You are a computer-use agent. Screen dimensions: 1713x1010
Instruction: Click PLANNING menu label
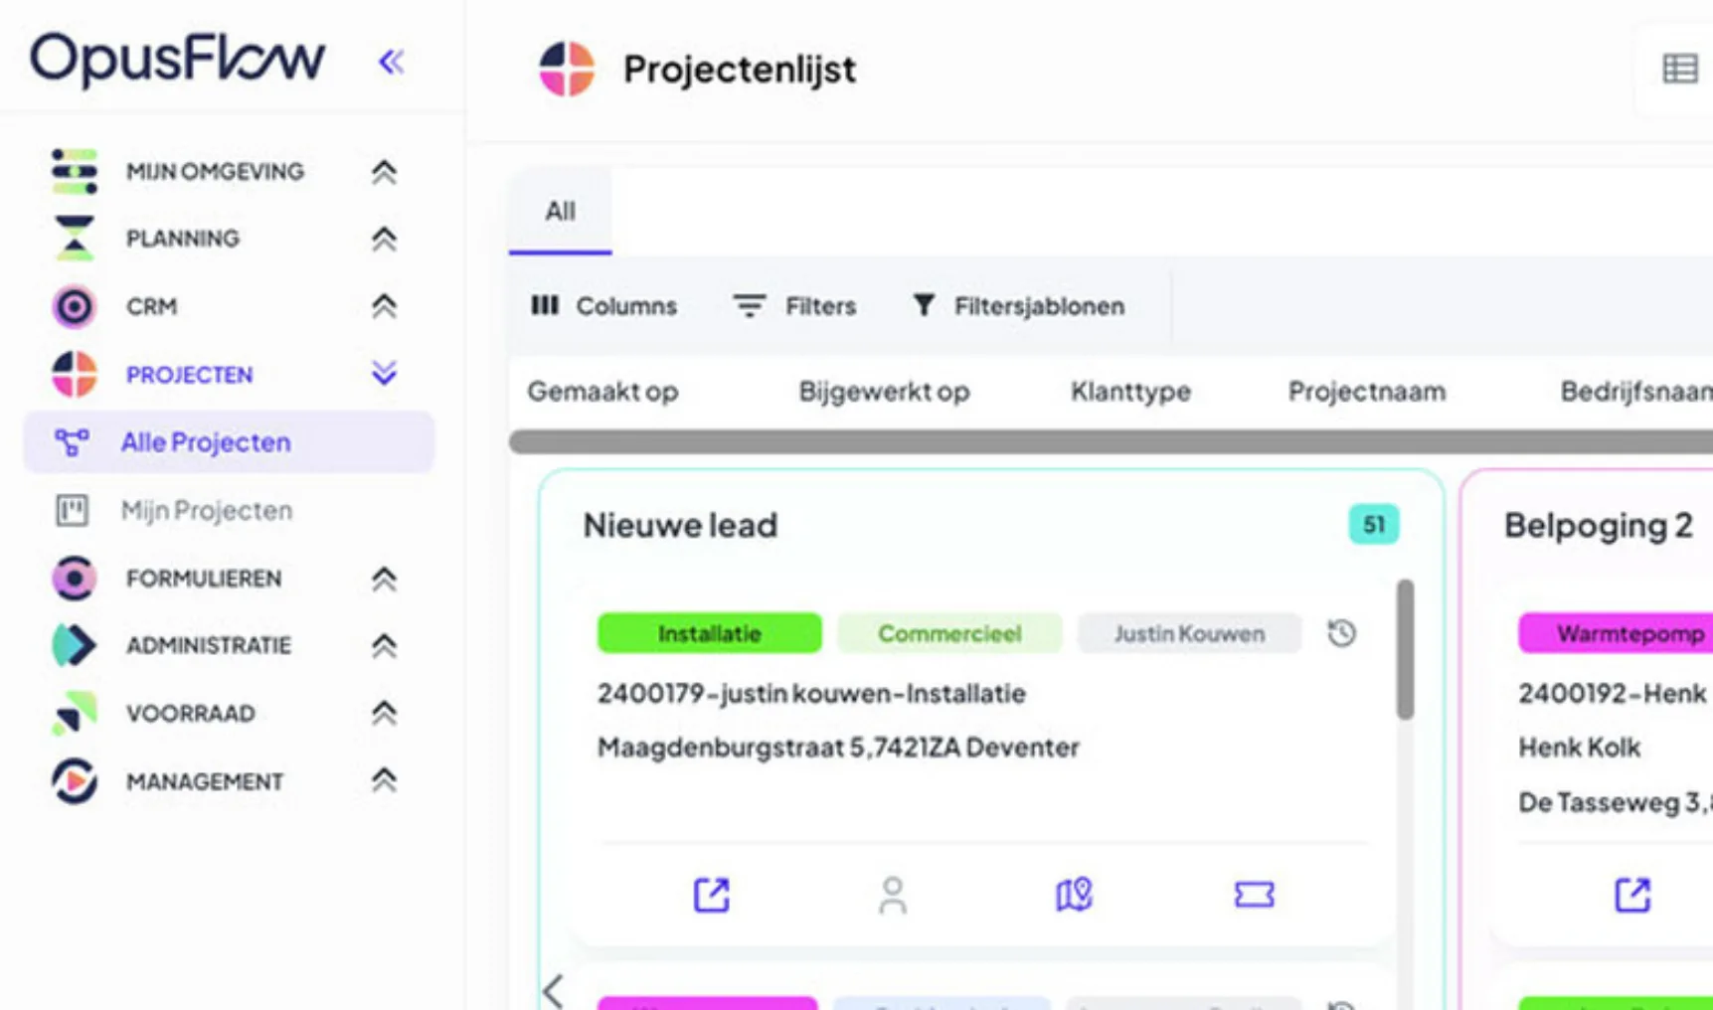[x=183, y=239]
